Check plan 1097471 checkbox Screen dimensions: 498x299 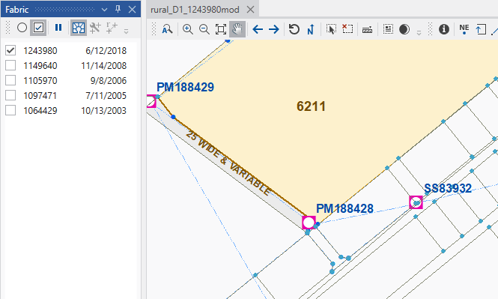pos(10,95)
